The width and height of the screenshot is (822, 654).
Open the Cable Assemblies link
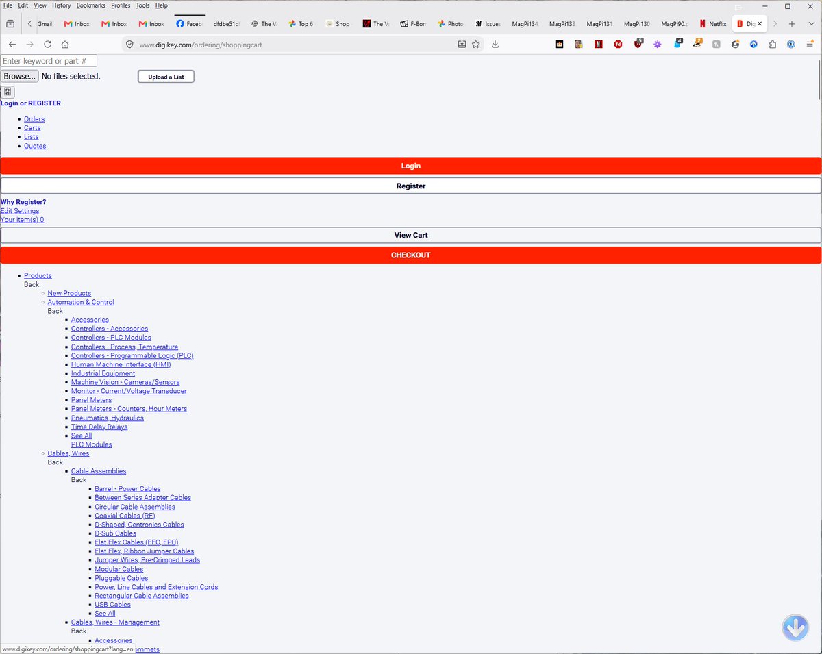(99, 471)
